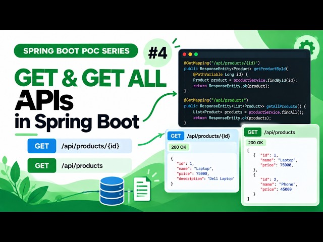323x242 pixels.
Task: Click getProductById in the code window
Action: (x=270, y=69)
